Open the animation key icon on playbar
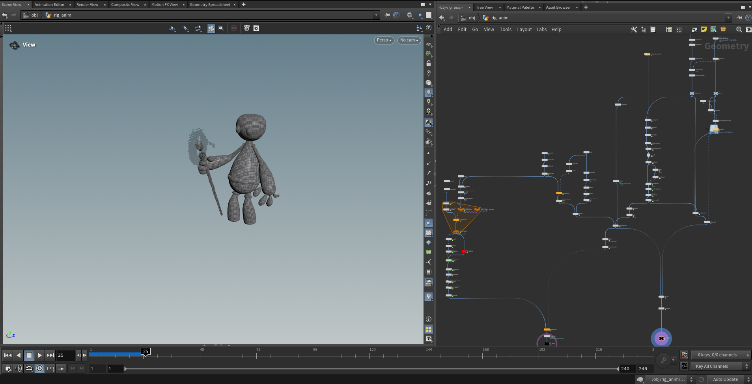Viewport: 752px width, 384px height. [x=664, y=360]
